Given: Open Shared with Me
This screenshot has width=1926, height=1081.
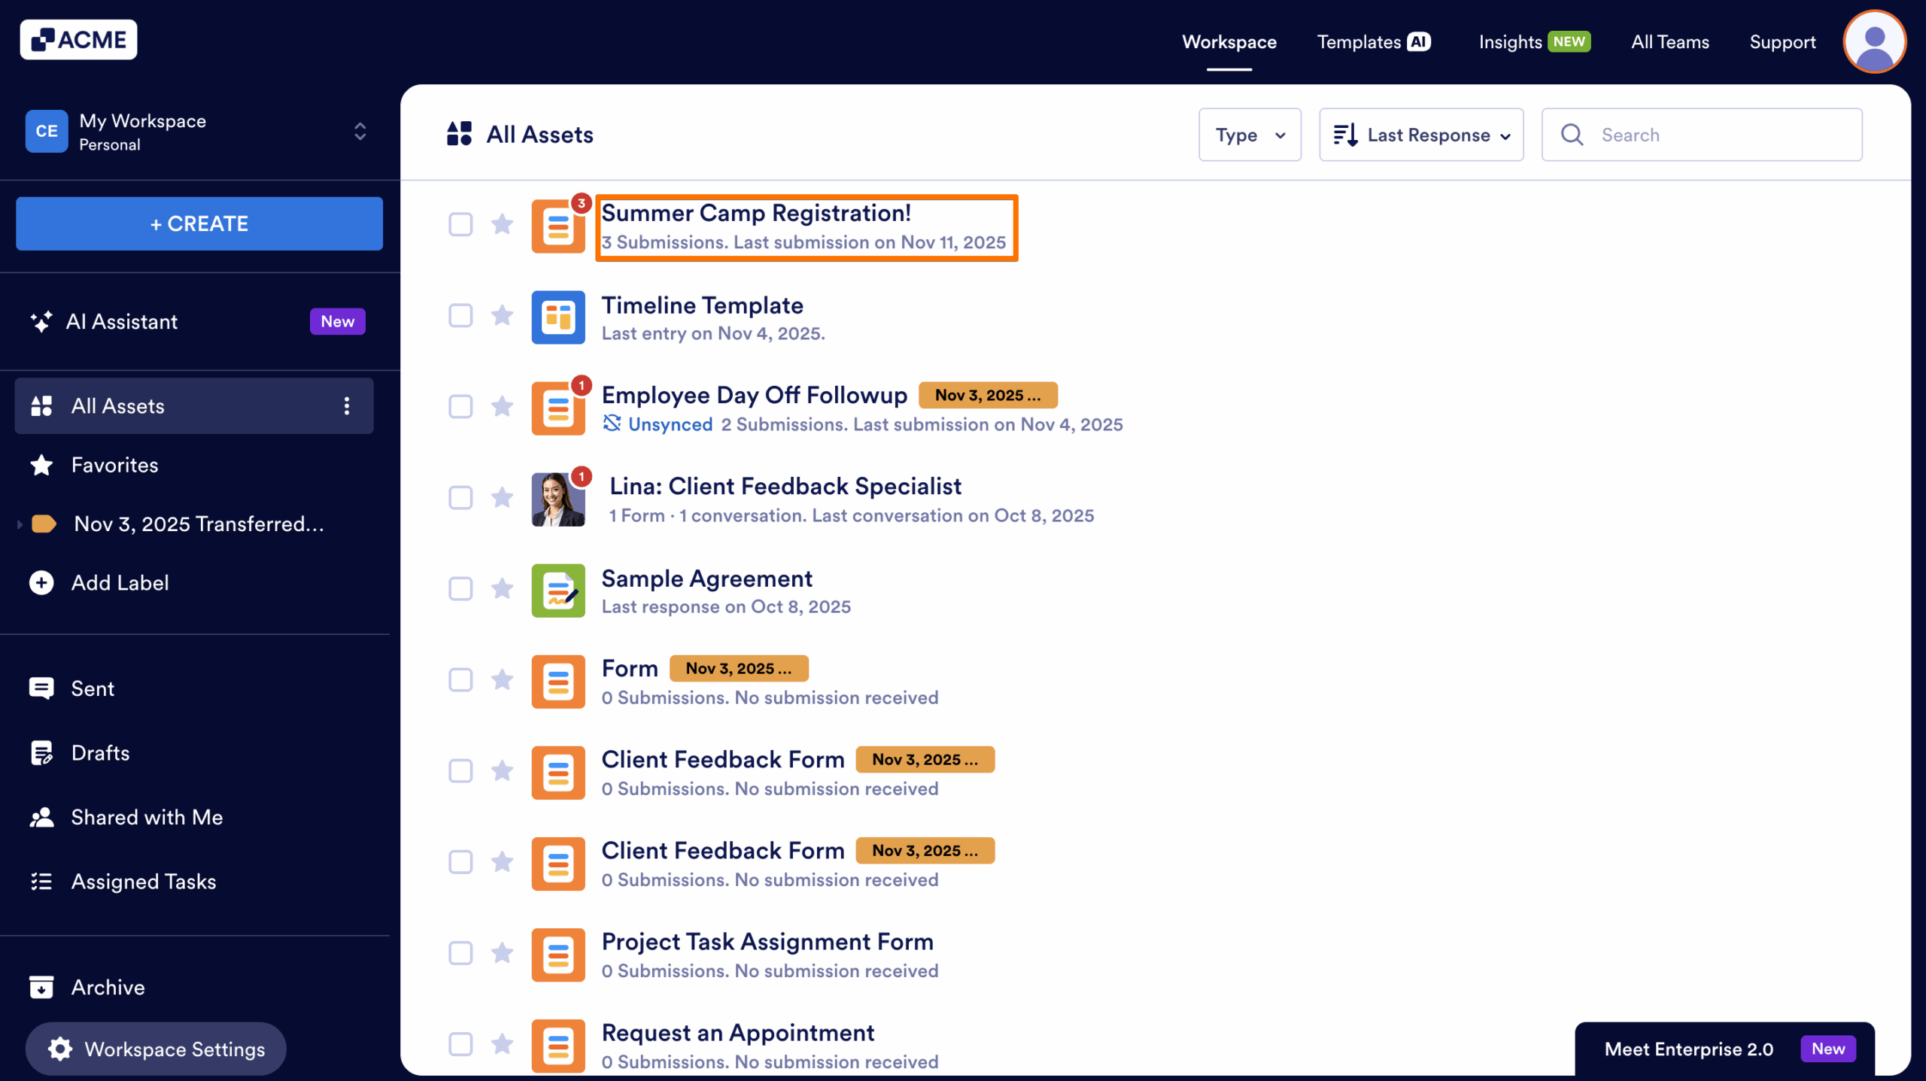Looking at the screenshot, I should (x=147, y=817).
